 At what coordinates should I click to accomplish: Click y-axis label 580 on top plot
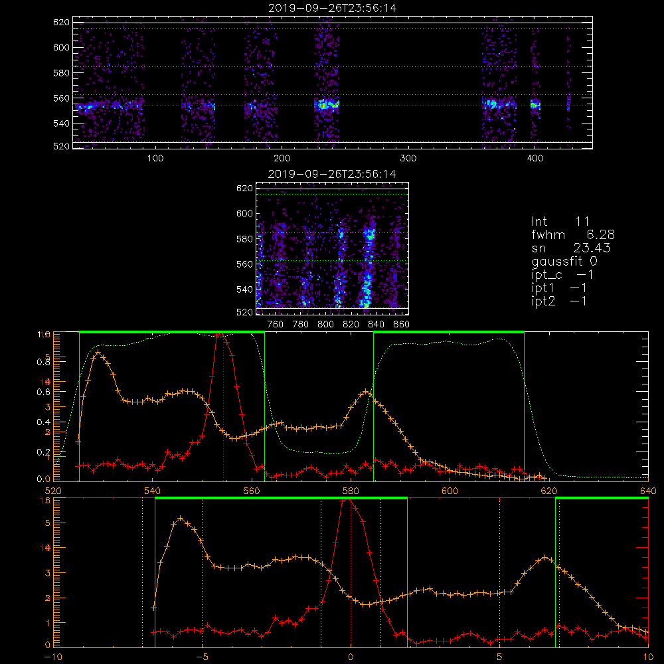click(61, 73)
